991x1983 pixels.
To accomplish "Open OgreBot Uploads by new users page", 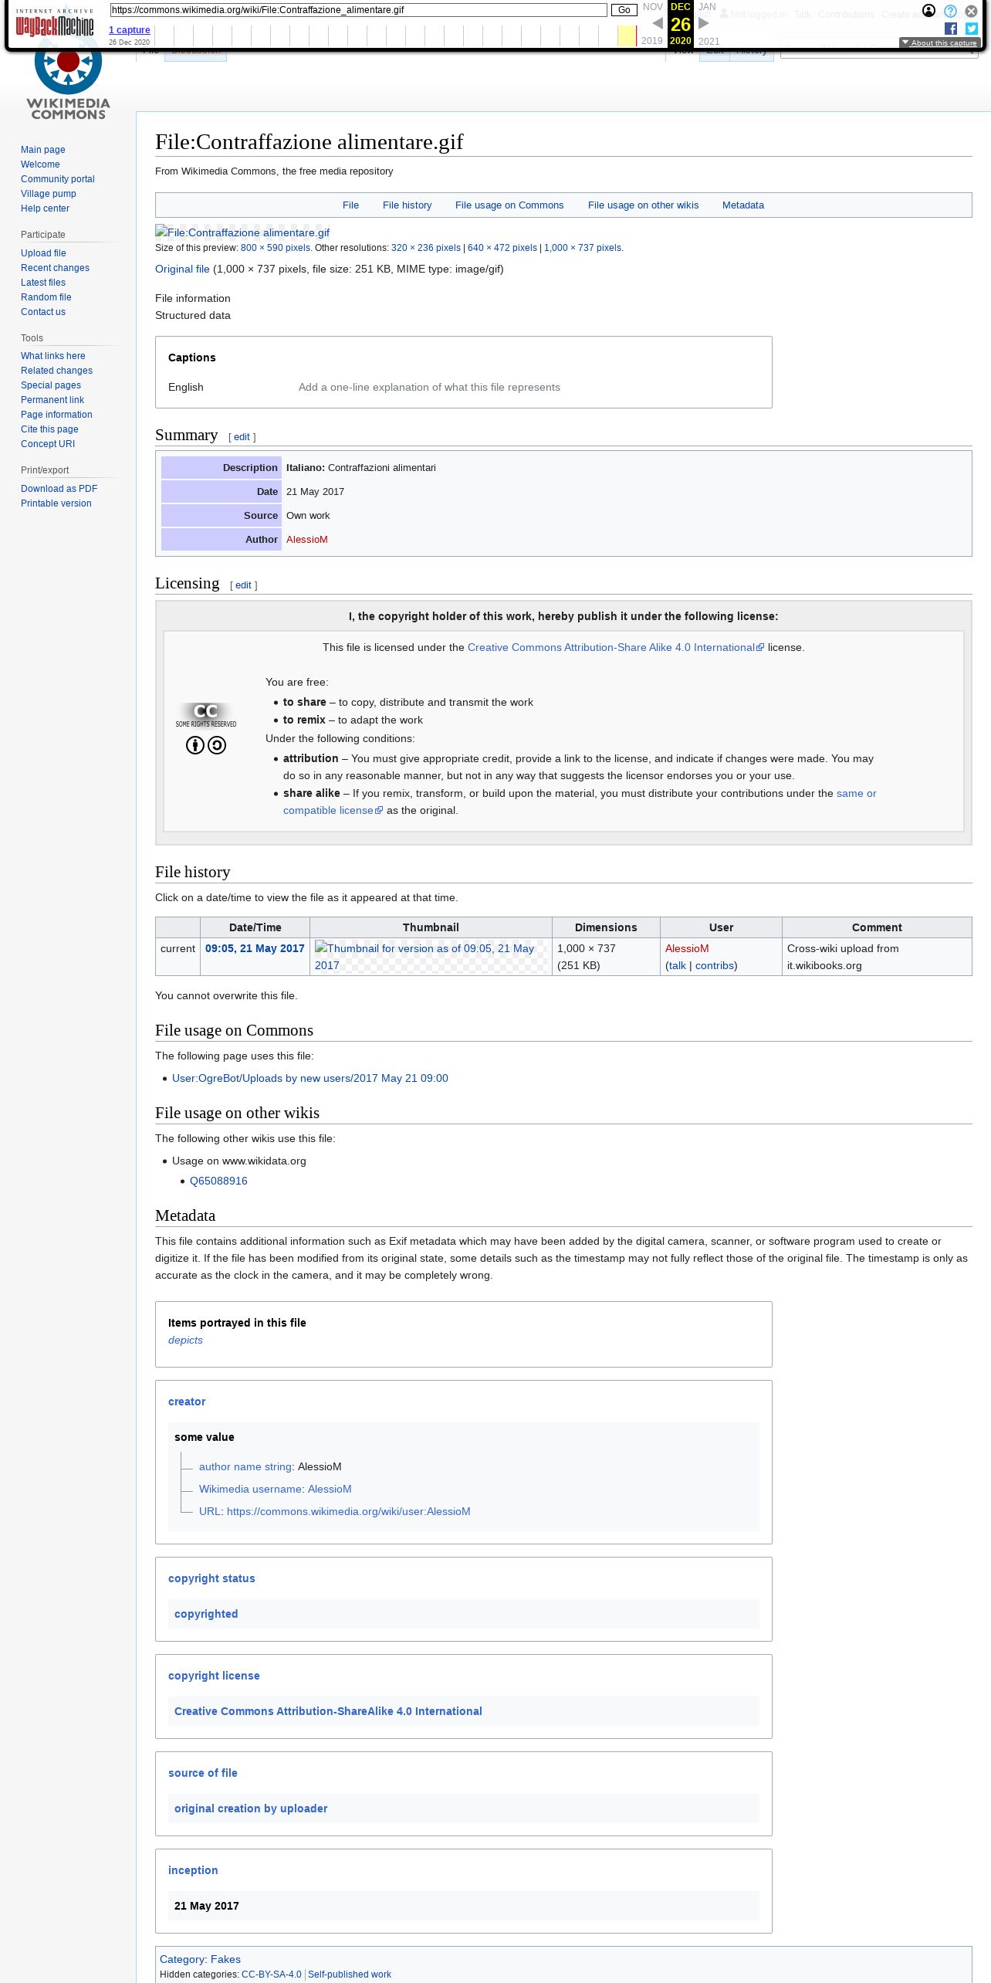I will pos(310,1079).
